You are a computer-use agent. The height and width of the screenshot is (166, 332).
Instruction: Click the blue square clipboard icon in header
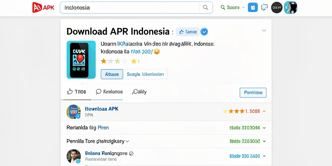(x=253, y=8)
